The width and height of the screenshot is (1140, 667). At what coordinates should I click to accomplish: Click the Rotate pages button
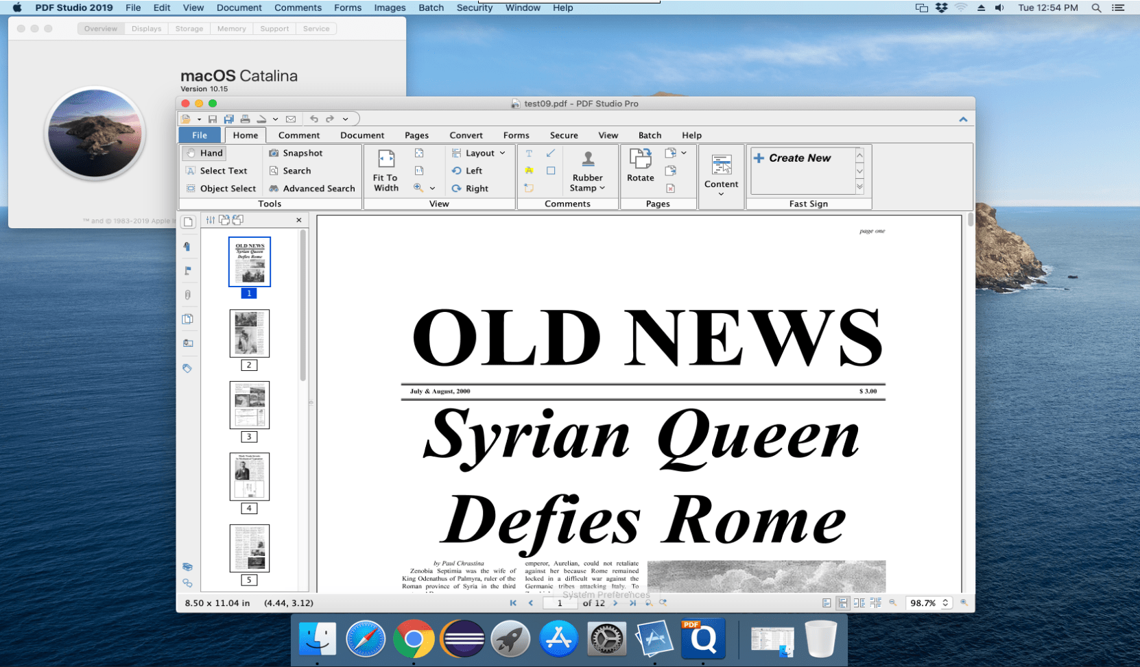point(641,166)
